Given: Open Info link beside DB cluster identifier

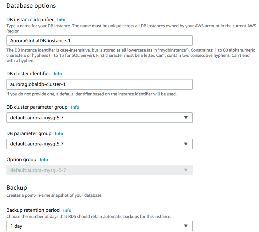Looking at the screenshot, I should 58,74.
